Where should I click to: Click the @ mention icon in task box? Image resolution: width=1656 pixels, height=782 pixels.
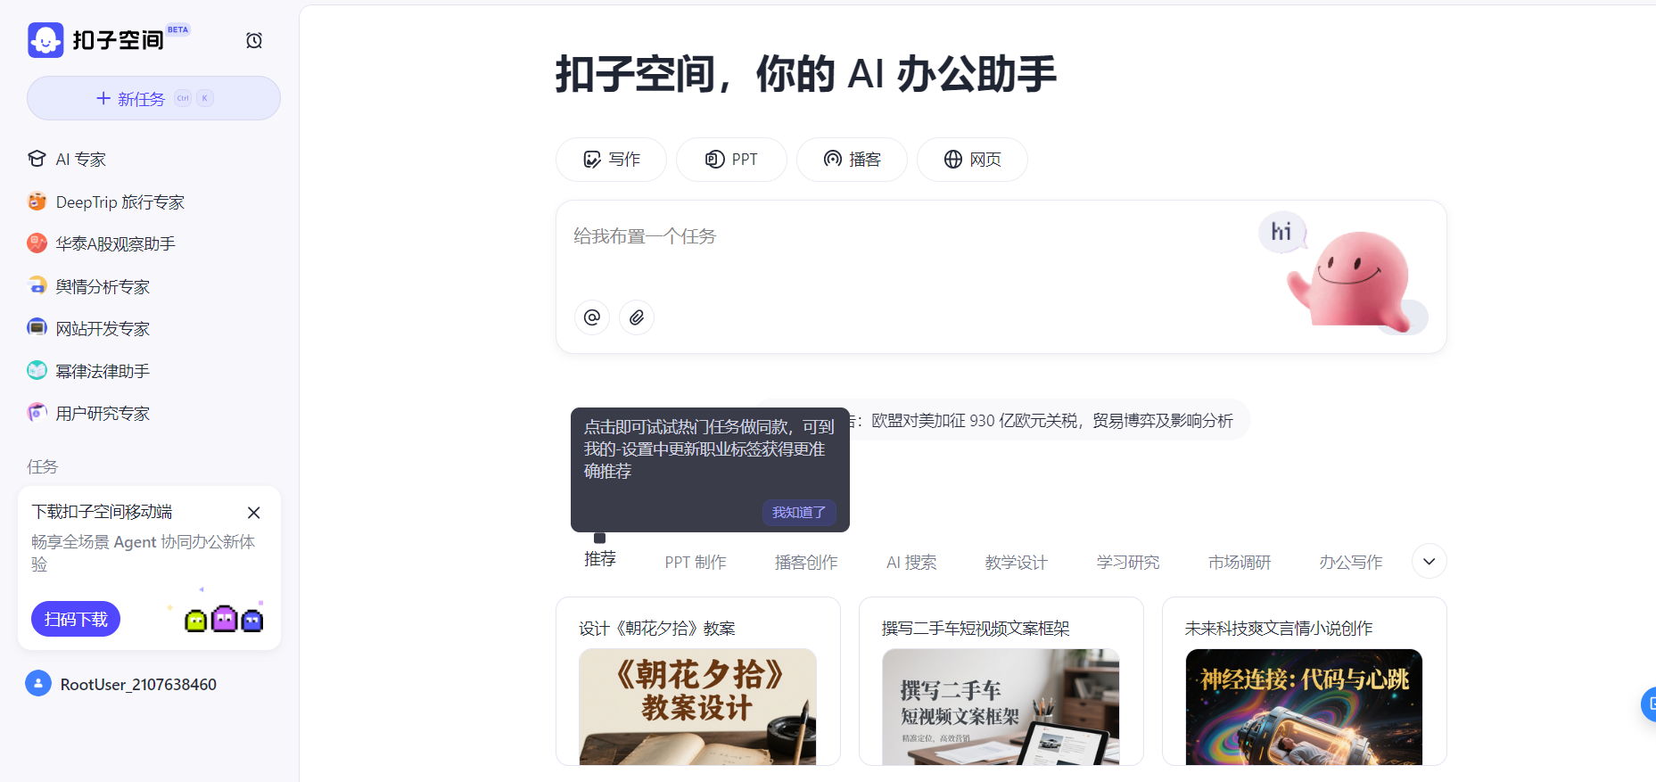point(592,317)
